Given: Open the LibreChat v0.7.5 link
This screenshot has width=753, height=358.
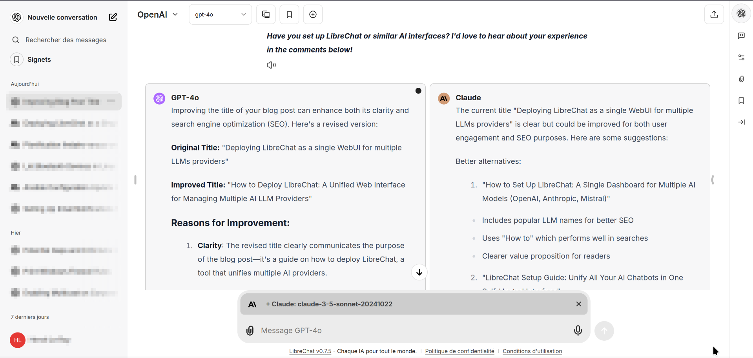Looking at the screenshot, I should (x=310, y=351).
